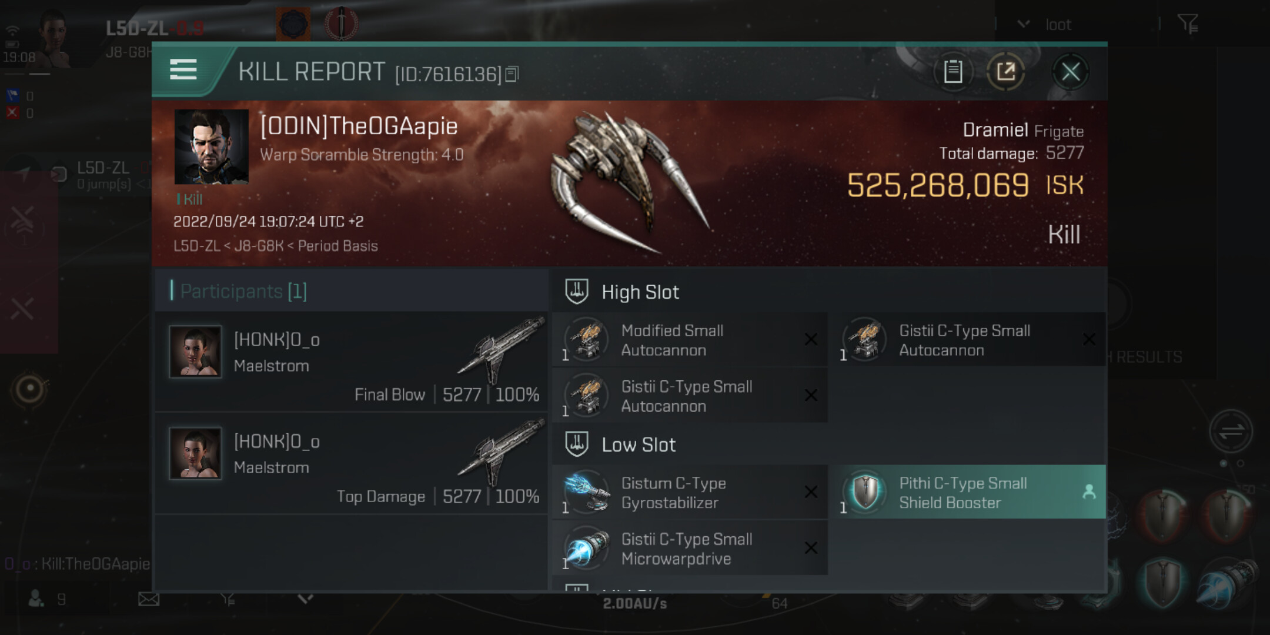Image resolution: width=1270 pixels, height=635 pixels.
Task: Open Final Blow participant [HONK]O_o entry
Action: pyautogui.click(x=352, y=362)
